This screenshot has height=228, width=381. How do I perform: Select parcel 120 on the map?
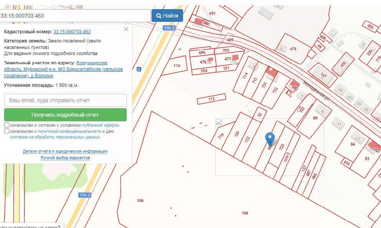pos(237,134)
